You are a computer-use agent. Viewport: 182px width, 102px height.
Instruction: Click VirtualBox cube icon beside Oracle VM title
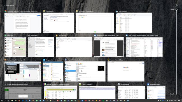66,60
